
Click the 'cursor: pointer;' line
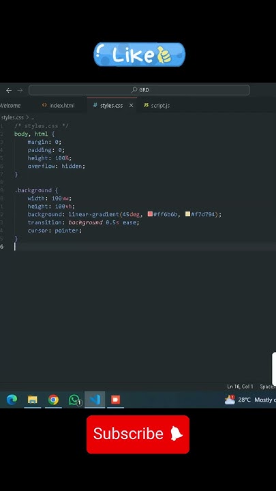pyautogui.click(x=55, y=230)
